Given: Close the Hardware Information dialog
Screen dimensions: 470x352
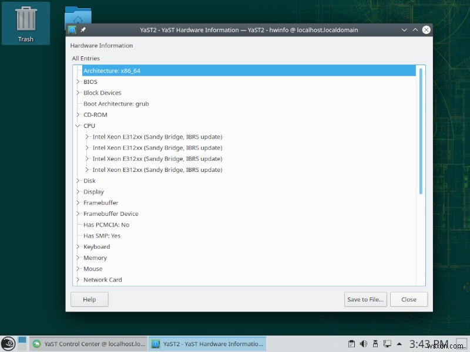Looking at the screenshot, I should pyautogui.click(x=409, y=299).
